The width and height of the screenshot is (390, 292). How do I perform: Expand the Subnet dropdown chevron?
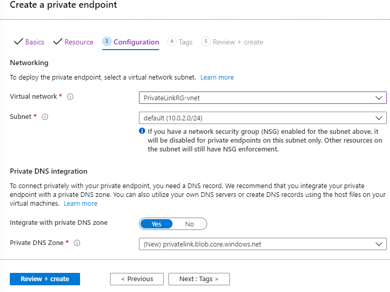379,118
